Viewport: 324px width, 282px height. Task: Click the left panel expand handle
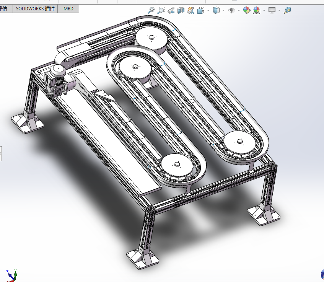point(1,153)
